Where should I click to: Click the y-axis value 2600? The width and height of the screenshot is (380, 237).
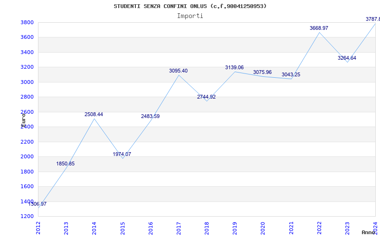(27, 112)
